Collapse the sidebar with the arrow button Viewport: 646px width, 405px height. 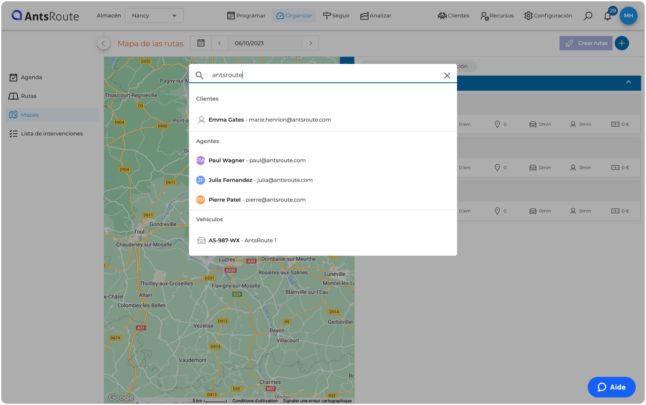pos(103,43)
